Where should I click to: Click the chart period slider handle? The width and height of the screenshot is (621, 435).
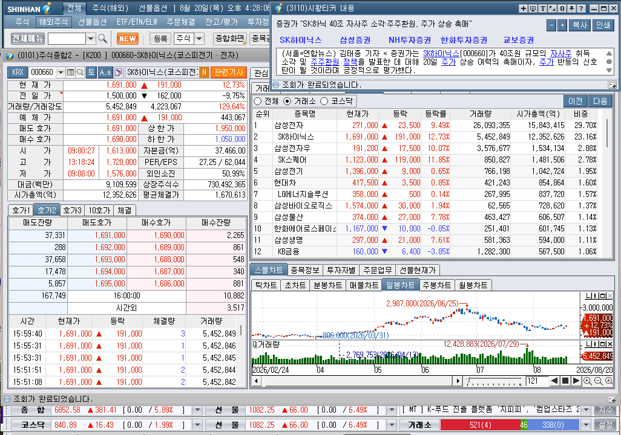(468, 382)
